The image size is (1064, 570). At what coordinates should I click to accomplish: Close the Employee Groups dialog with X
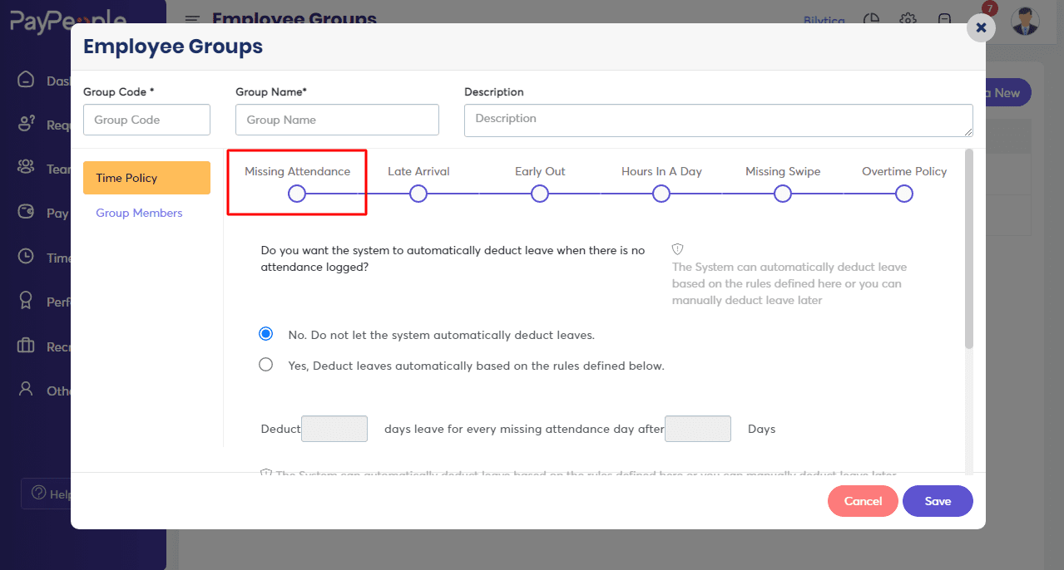tap(981, 27)
